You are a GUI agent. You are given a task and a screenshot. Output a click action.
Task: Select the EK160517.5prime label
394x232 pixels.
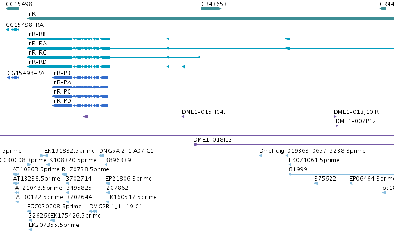[131, 197]
